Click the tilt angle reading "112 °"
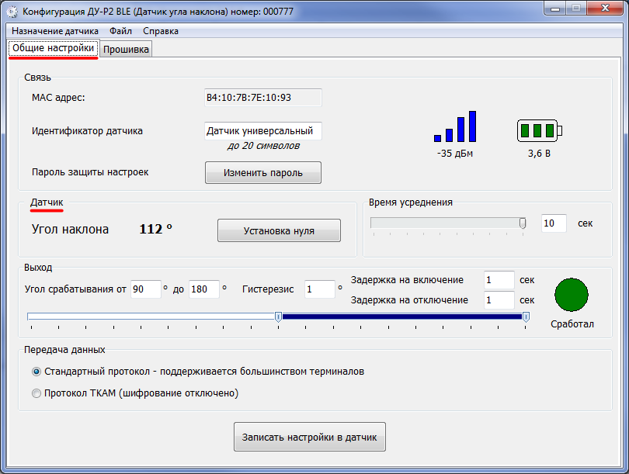Viewport: 629px width, 474px height. (155, 229)
